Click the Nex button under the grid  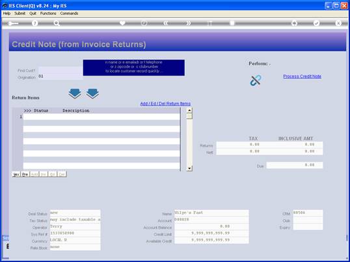[x=16, y=175]
